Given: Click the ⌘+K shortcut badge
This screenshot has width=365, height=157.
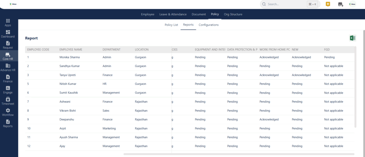Looking at the screenshot, I should pos(312,4).
